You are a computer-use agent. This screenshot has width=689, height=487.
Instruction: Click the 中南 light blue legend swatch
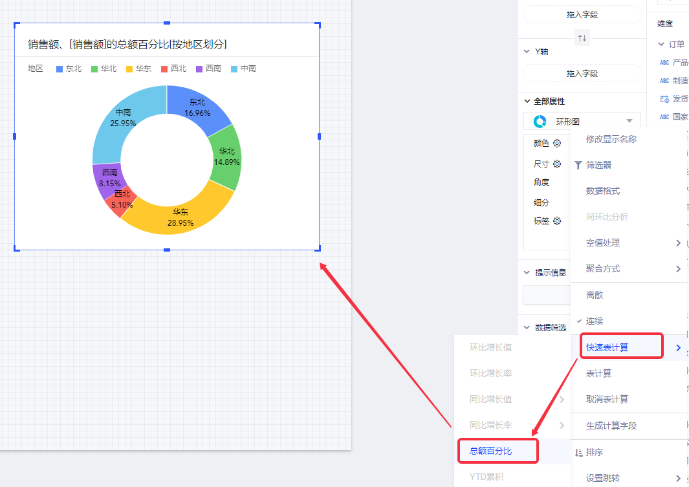point(235,69)
